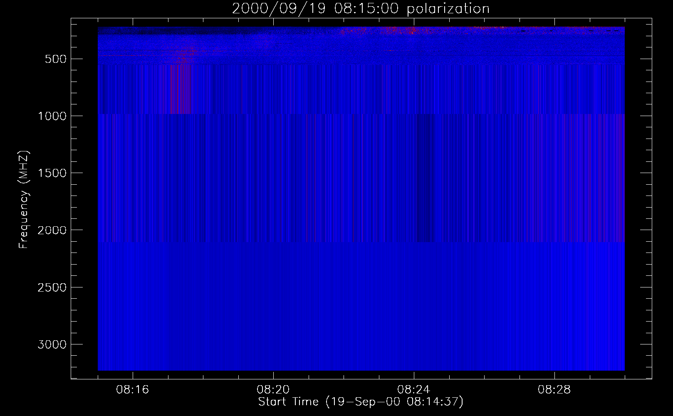The image size is (673, 416).
Task: Click the 1000 frequency tick label
Action: pos(52,116)
